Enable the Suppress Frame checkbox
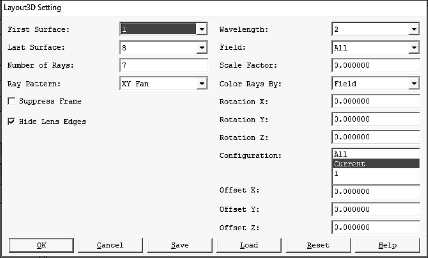The width and height of the screenshot is (428, 258). 12,101
